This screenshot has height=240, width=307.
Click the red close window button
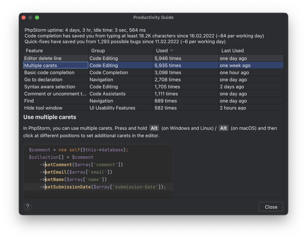(24, 17)
